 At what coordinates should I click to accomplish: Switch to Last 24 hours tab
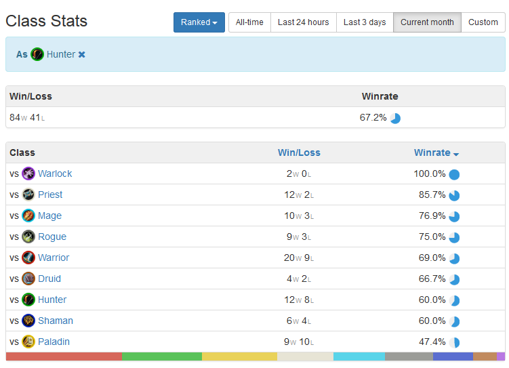303,22
